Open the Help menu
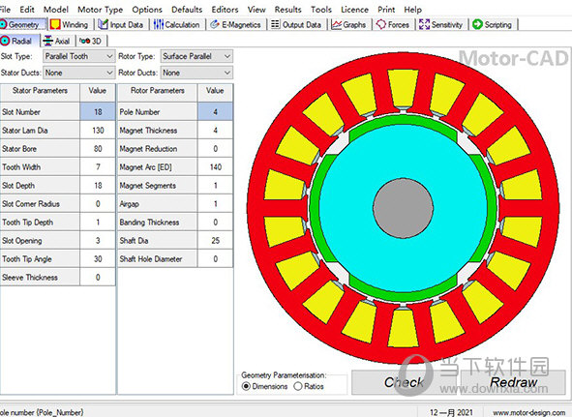Viewport: 572px width, 417px height. (x=413, y=10)
